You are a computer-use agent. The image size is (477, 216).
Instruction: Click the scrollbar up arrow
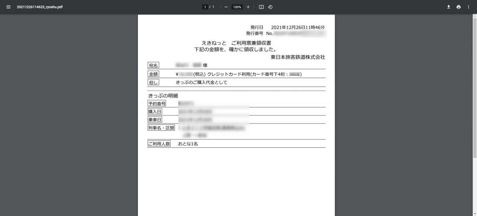coord(475,16)
